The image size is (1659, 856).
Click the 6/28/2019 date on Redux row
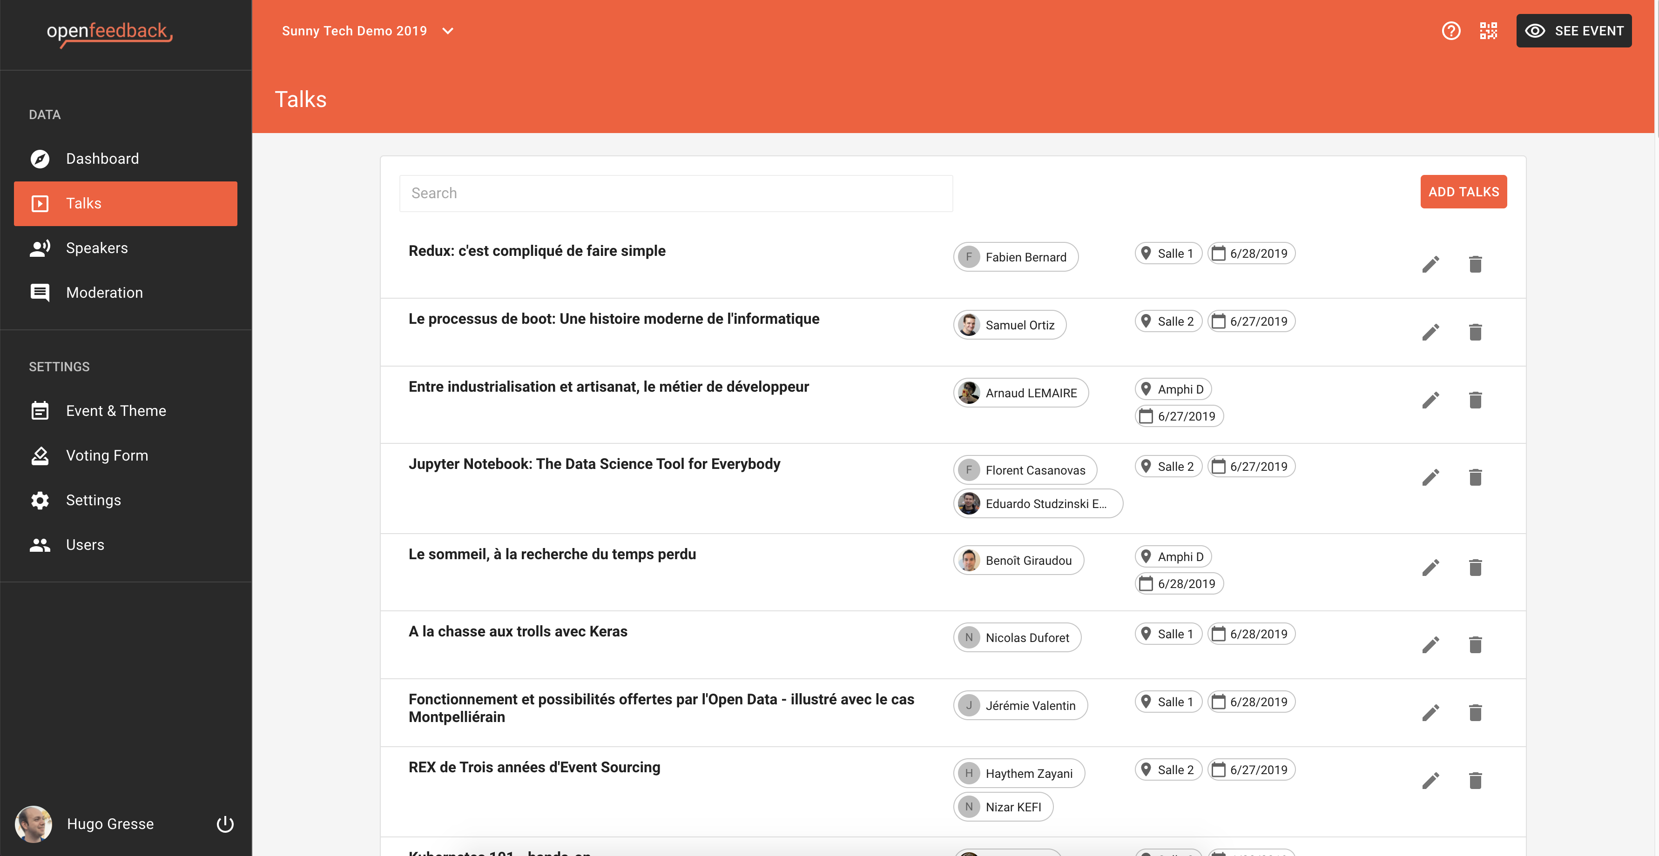click(x=1251, y=254)
